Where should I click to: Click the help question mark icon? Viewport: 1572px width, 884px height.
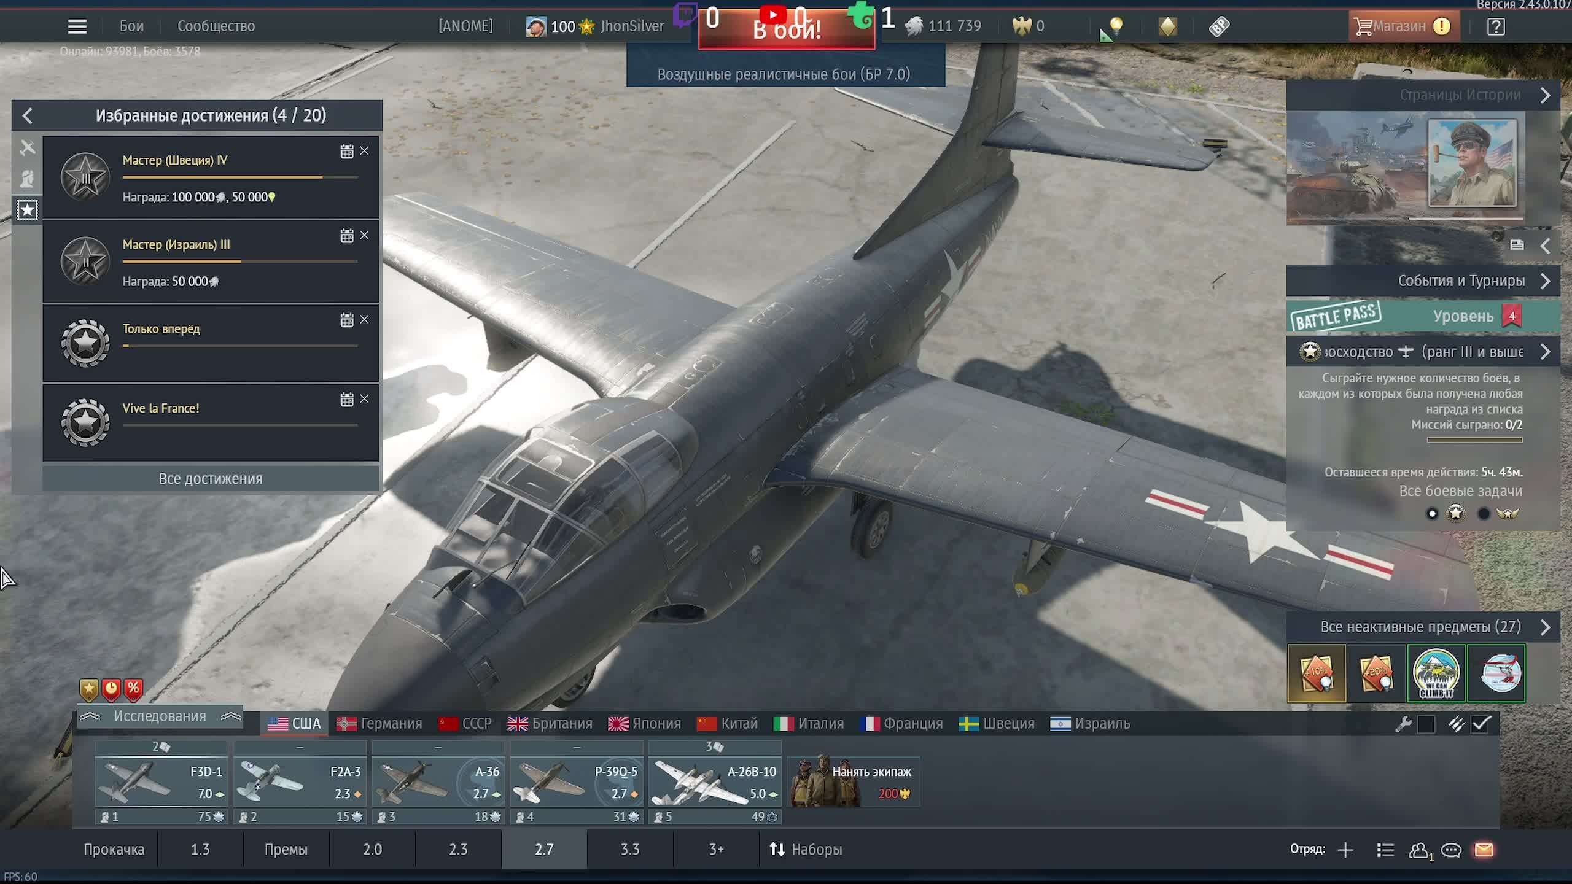[1496, 26]
